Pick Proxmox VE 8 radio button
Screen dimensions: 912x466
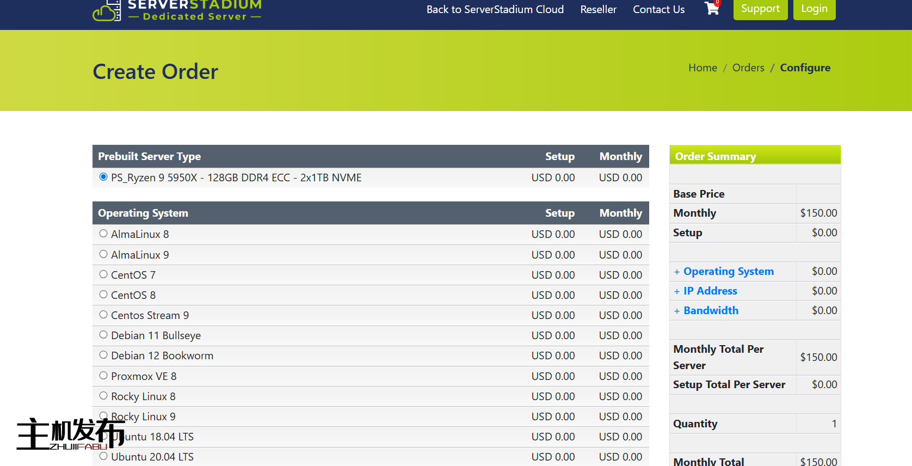tap(103, 376)
